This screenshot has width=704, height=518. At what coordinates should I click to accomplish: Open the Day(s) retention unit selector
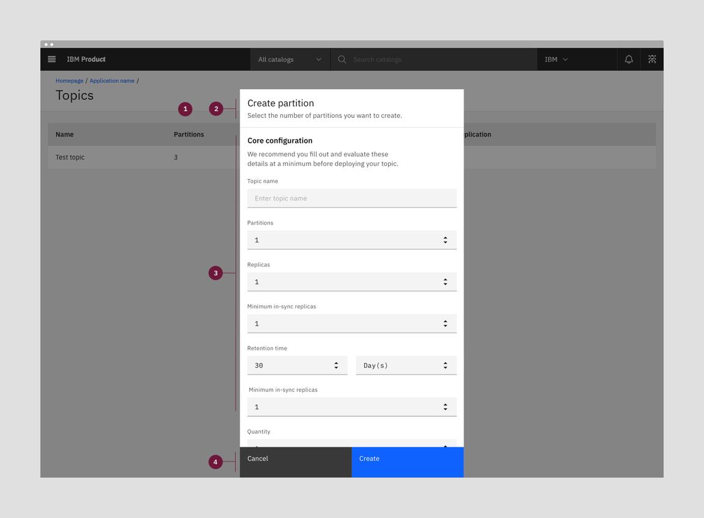[x=406, y=365]
